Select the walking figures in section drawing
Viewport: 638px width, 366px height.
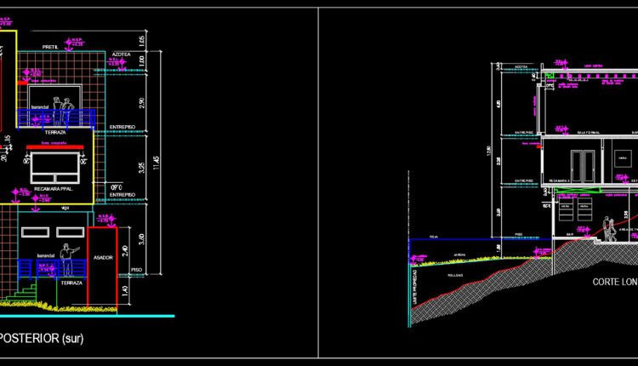610,230
